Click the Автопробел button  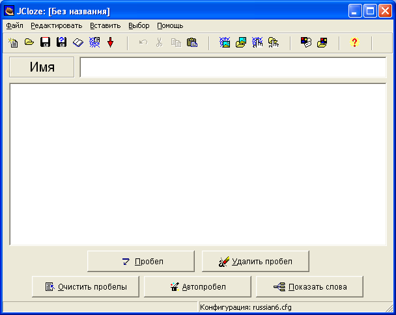click(x=197, y=286)
